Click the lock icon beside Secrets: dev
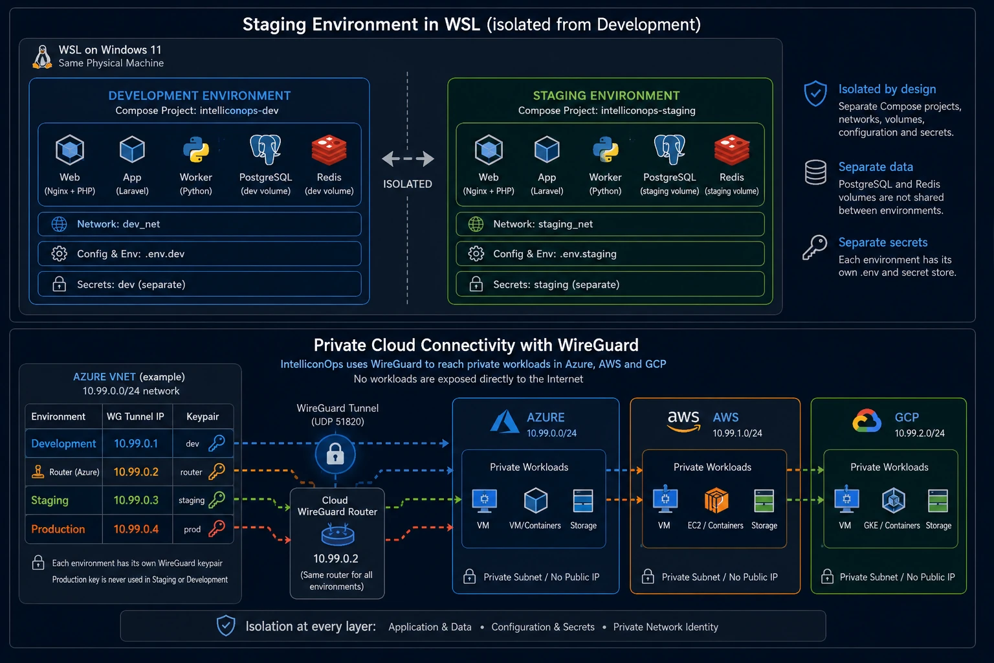 [59, 284]
